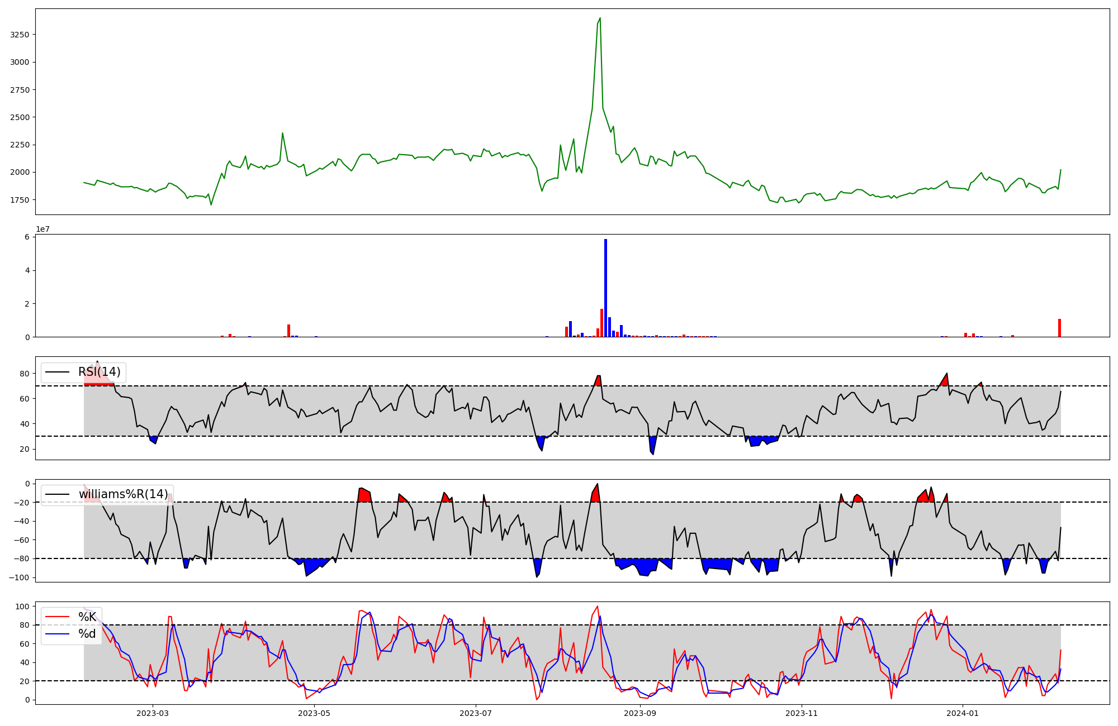Click the williams%R(14) legend label
This screenshot has height=726, width=1118.
(x=123, y=494)
